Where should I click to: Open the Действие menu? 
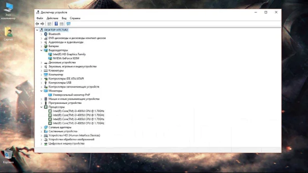52,18
